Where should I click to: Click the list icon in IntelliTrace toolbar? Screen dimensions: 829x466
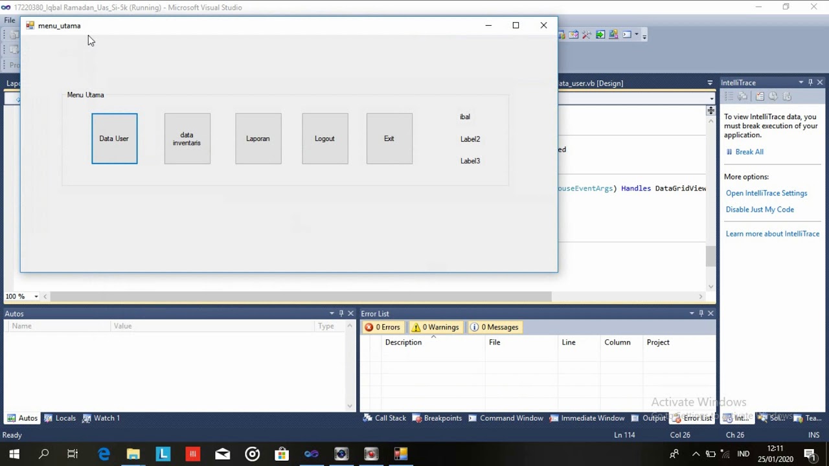(x=729, y=96)
